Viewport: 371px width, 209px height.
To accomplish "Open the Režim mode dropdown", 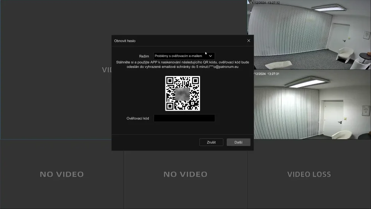I will pos(184,56).
